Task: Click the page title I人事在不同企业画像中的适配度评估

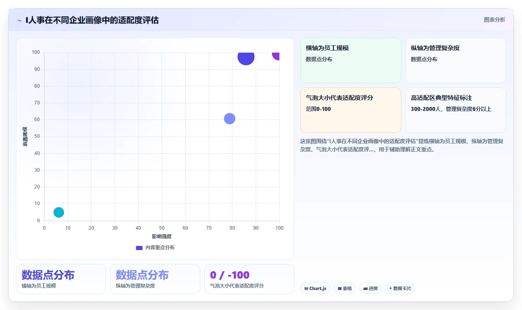Action: tap(92, 20)
